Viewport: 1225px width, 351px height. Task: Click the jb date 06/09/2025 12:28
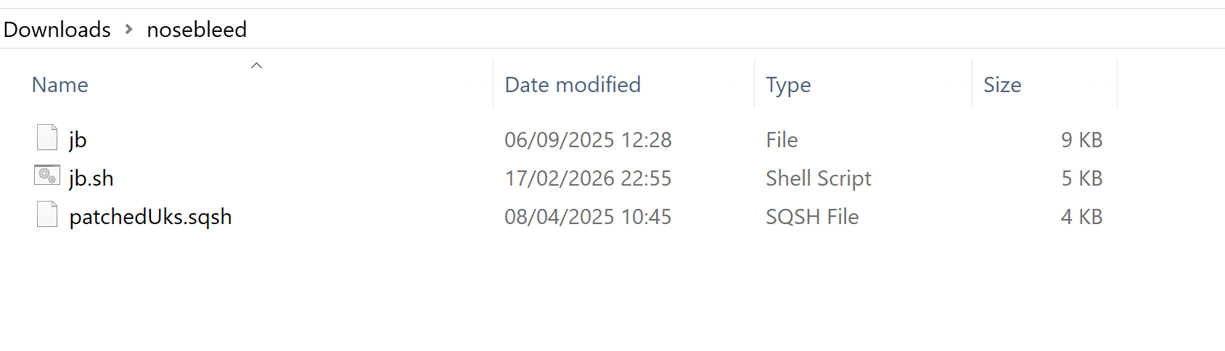pos(588,139)
